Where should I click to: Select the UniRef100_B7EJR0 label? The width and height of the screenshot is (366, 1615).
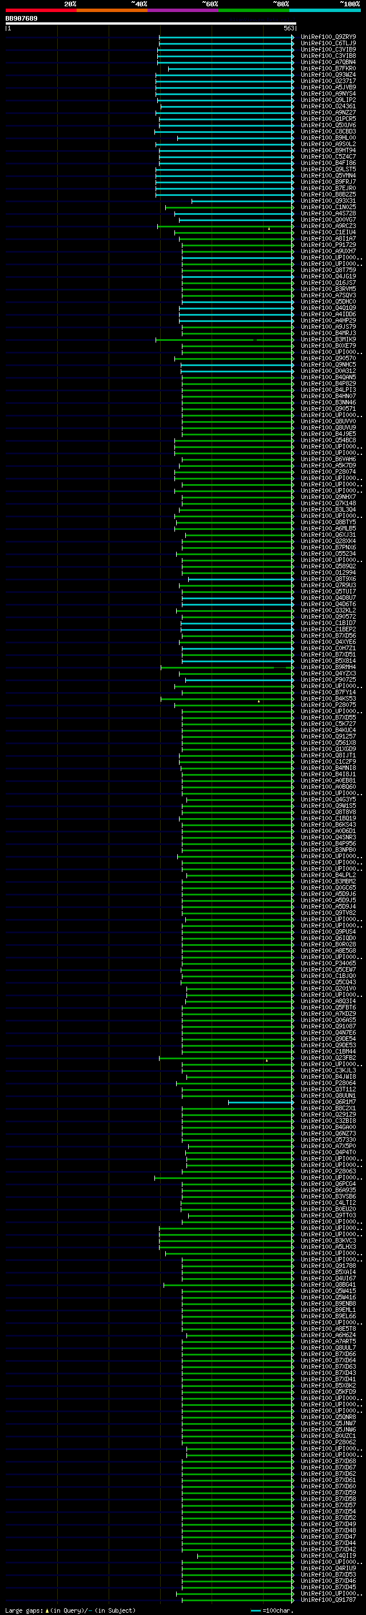tap(328, 188)
